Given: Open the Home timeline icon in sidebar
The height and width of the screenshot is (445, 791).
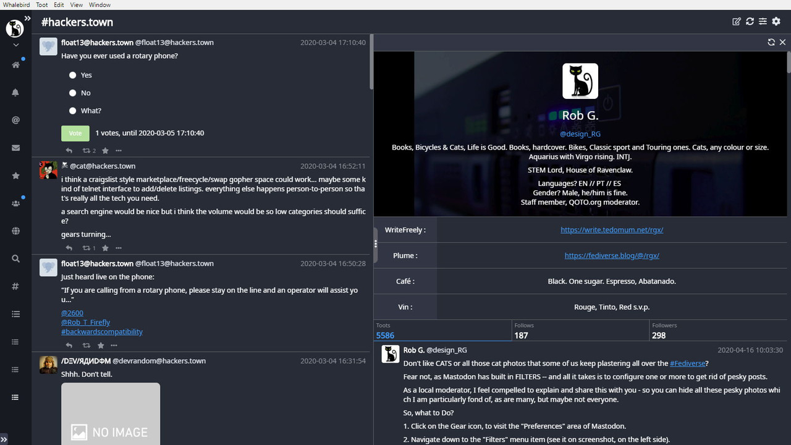Looking at the screenshot, I should 15,65.
